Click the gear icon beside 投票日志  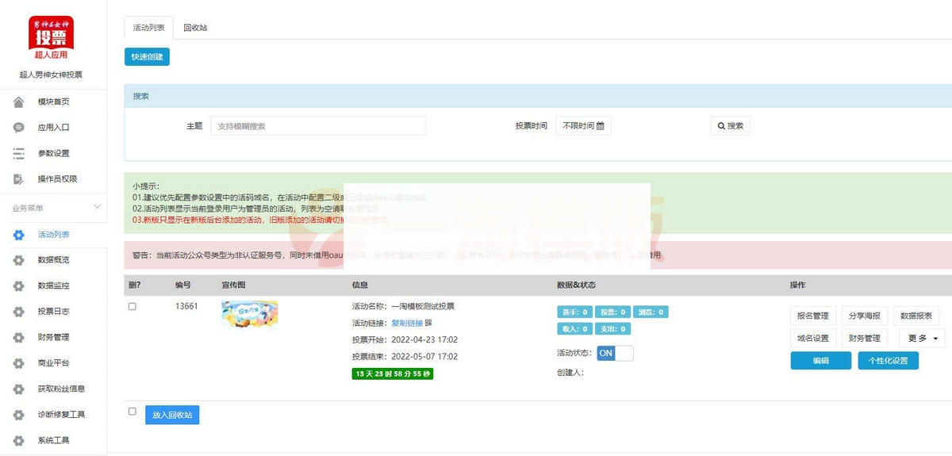(x=18, y=312)
